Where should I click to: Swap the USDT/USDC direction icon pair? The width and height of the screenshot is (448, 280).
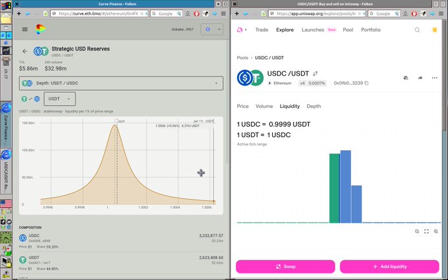(x=30, y=99)
